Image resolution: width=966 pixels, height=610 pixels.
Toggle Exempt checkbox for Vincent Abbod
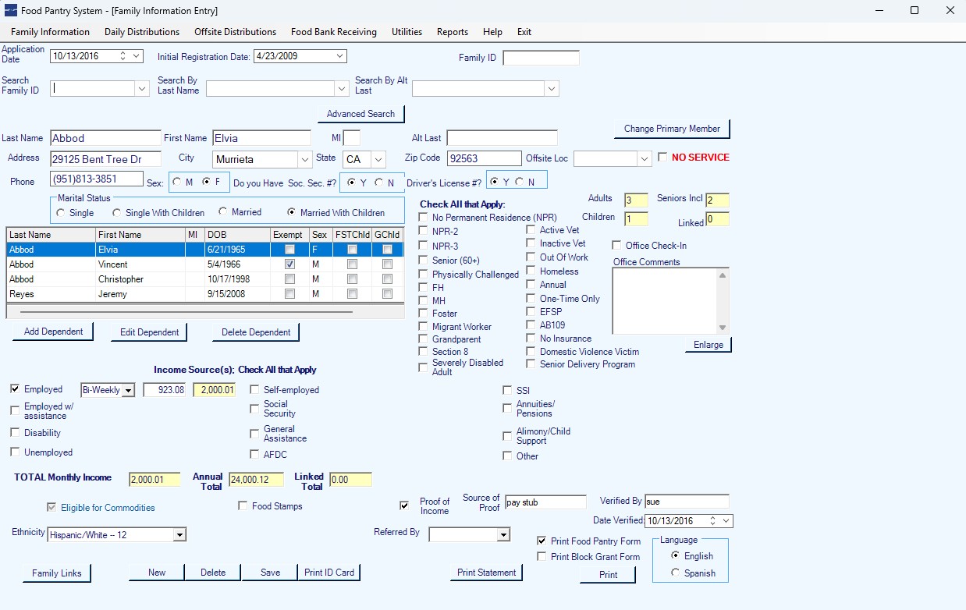[x=290, y=264]
